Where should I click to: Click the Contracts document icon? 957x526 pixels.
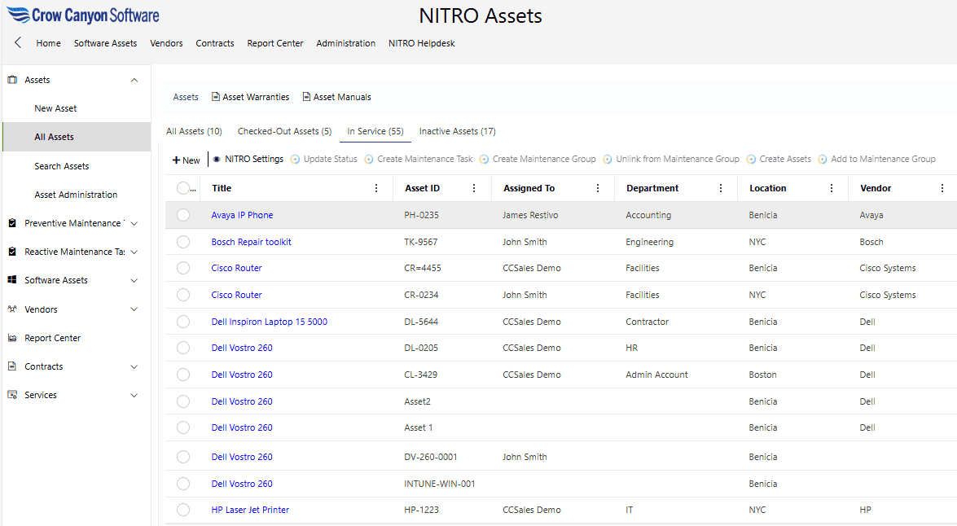coord(12,366)
